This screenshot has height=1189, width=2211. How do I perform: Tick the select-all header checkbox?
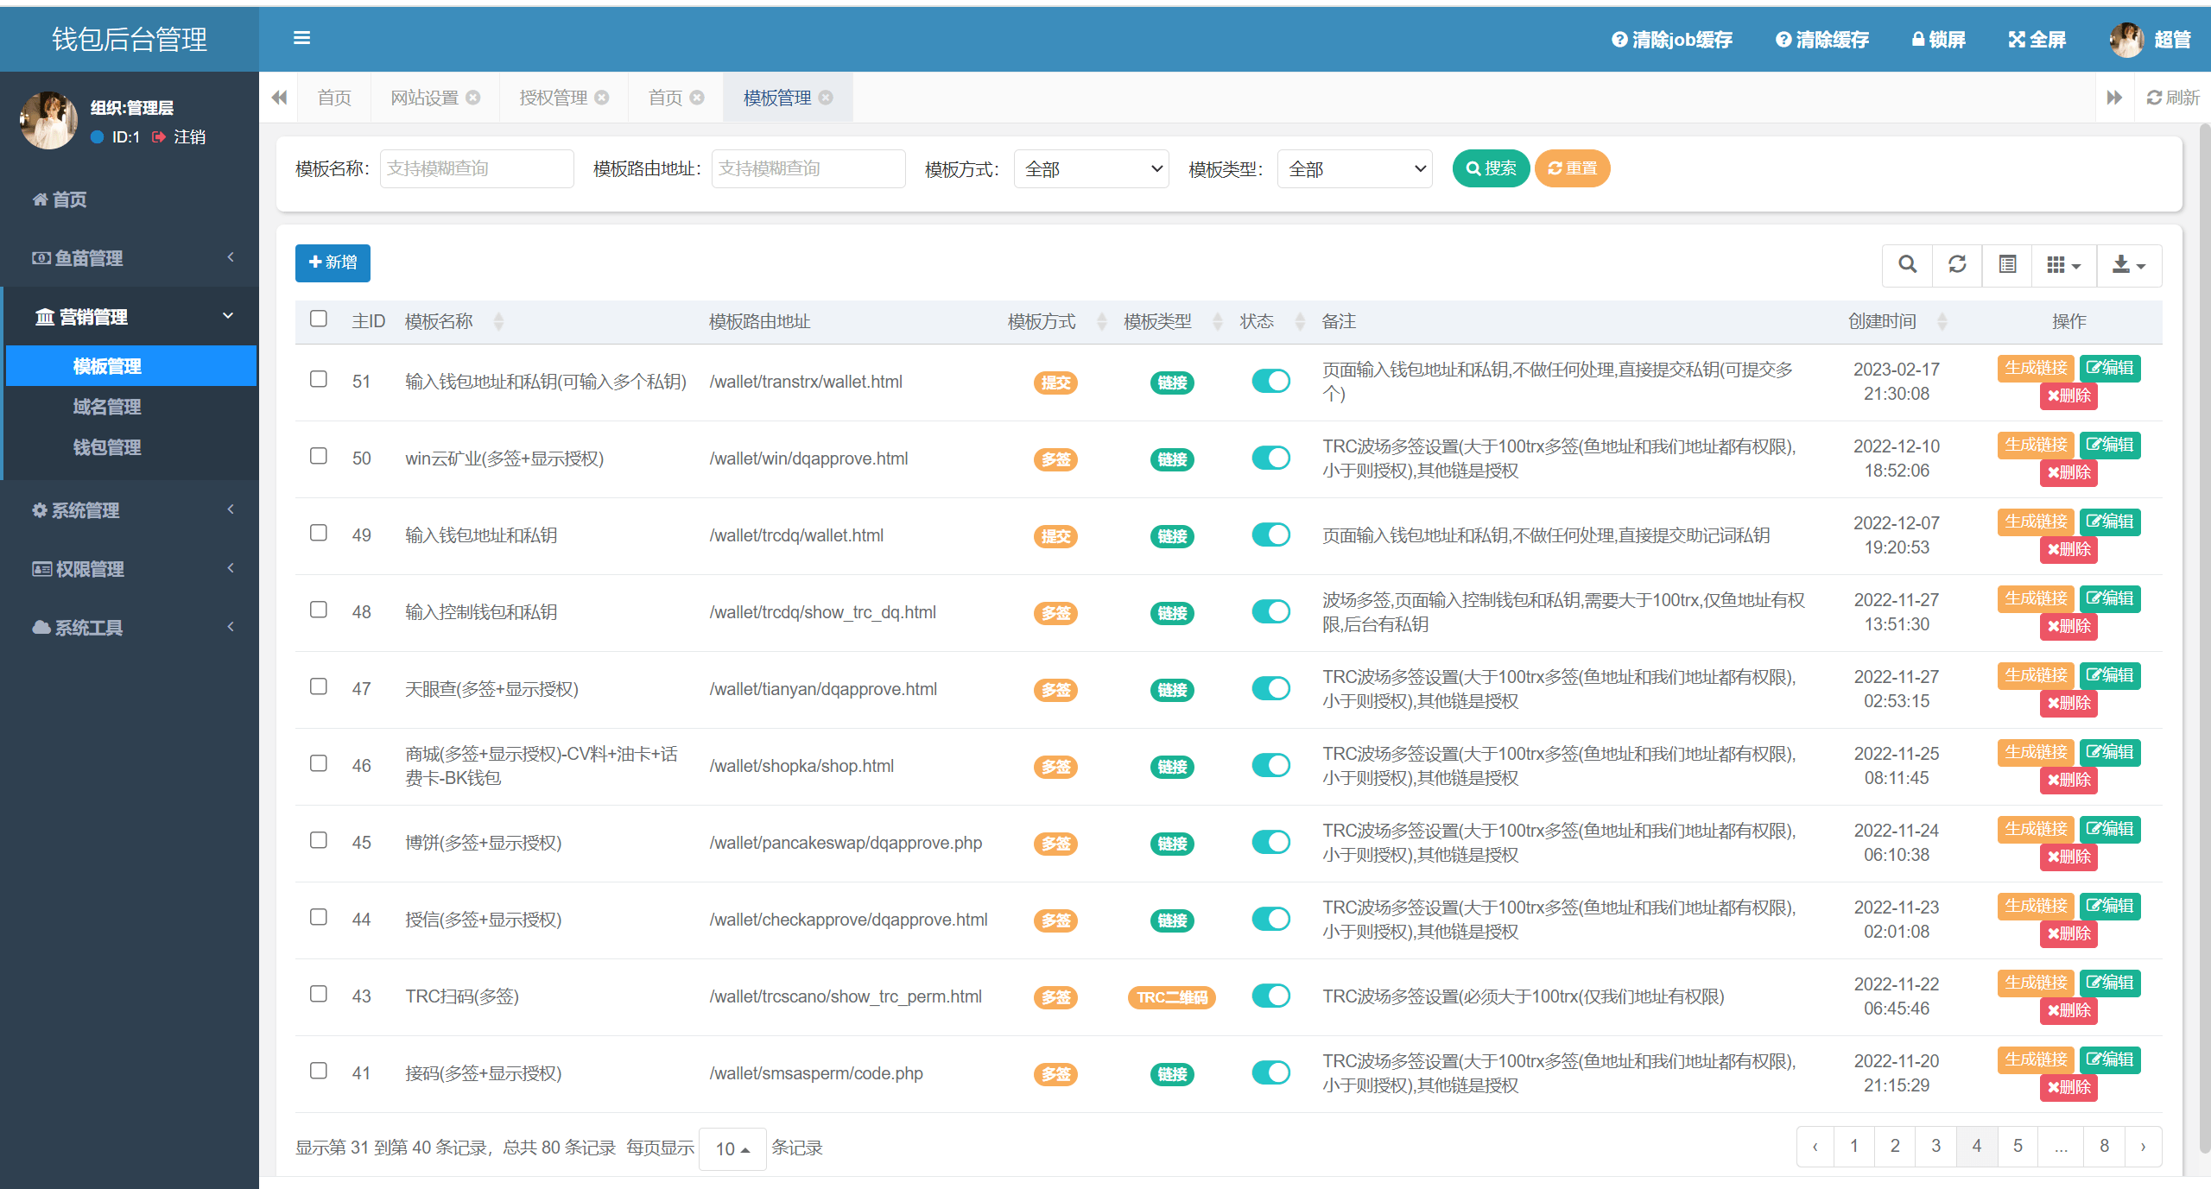pyautogui.click(x=319, y=319)
